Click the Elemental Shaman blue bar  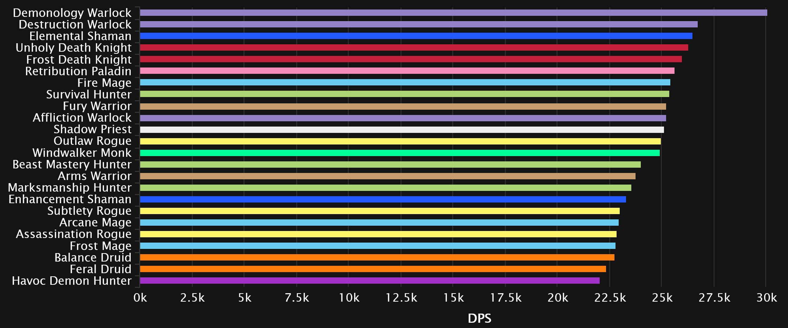click(416, 36)
